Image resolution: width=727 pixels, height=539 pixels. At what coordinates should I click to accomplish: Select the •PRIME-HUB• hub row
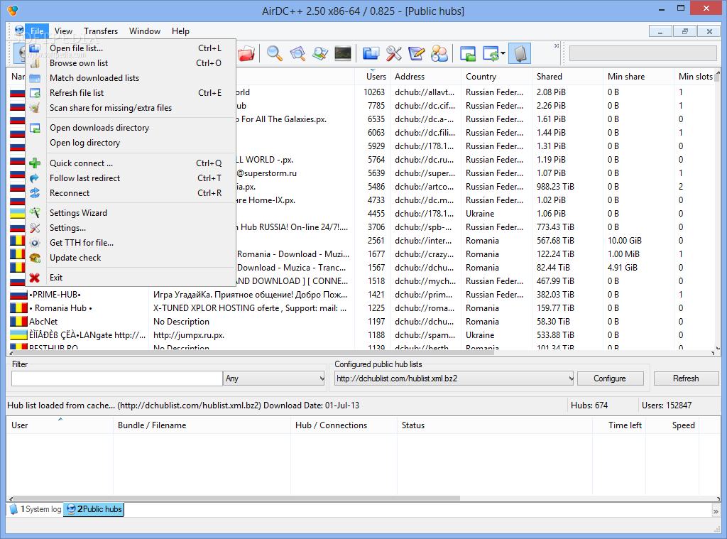pyautogui.click(x=361, y=295)
